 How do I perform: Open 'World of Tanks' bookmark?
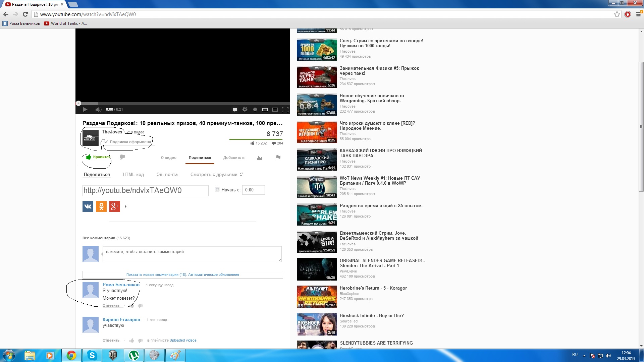click(x=66, y=23)
